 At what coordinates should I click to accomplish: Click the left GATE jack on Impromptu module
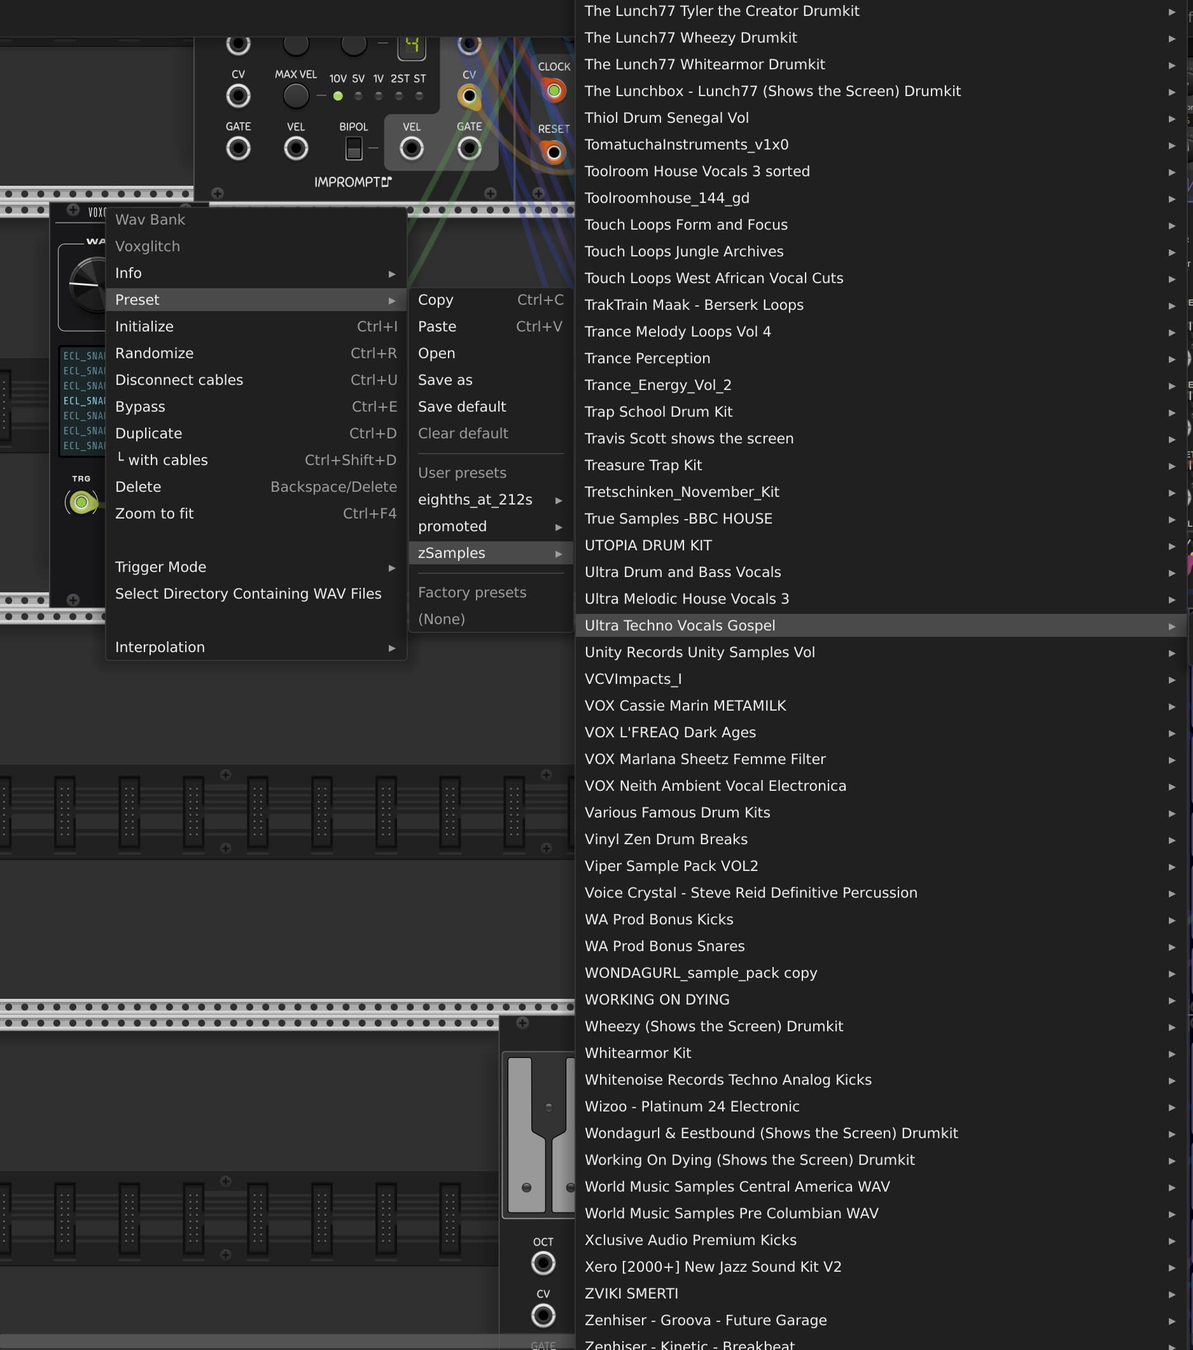[x=238, y=149]
